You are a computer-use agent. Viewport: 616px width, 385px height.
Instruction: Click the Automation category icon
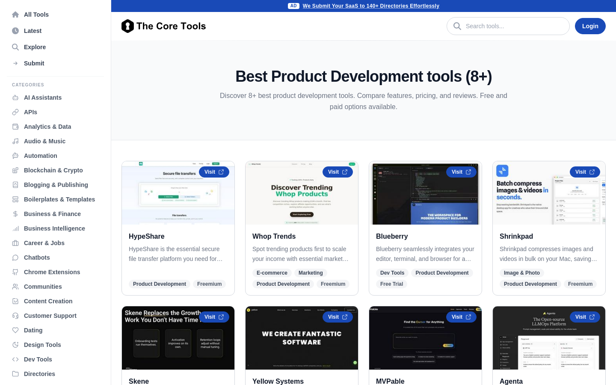15,156
